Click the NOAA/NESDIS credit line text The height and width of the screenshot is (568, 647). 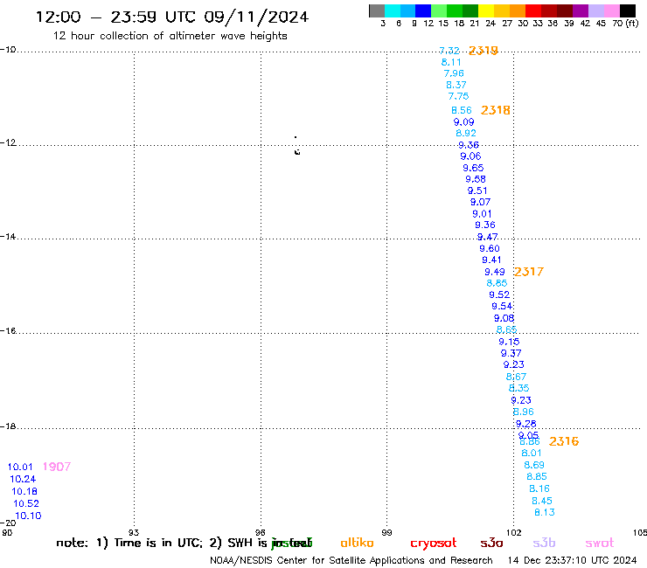click(x=351, y=561)
